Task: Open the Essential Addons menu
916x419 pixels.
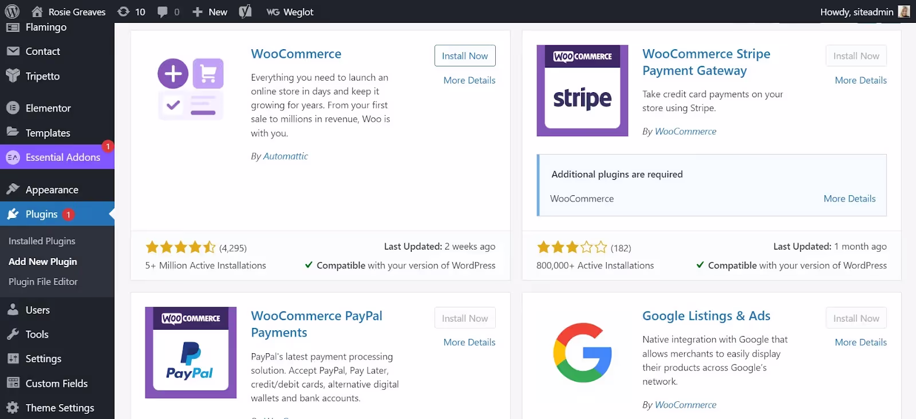Action: (63, 157)
